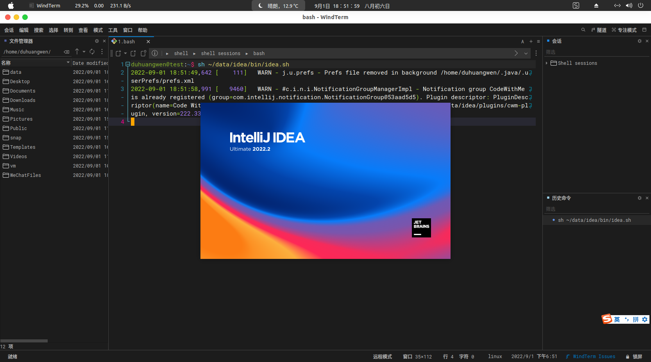Image resolution: width=651 pixels, height=362 pixels.
Task: Open the 名称 column header dropdown
Action: point(68,62)
